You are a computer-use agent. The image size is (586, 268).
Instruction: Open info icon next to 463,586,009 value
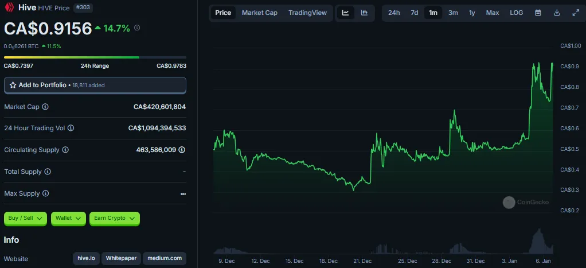click(x=182, y=150)
